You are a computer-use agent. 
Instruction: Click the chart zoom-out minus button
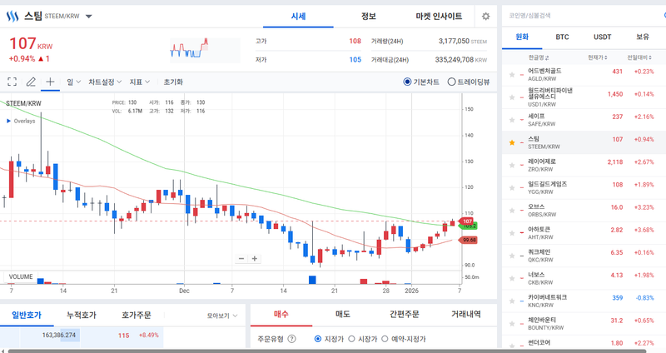pyautogui.click(x=241, y=258)
